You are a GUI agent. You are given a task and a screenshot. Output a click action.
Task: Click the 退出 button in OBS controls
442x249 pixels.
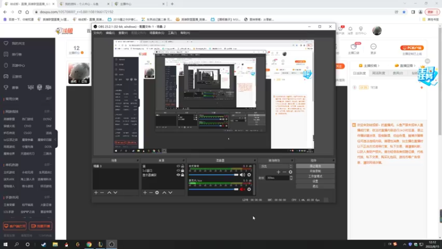pyautogui.click(x=315, y=186)
